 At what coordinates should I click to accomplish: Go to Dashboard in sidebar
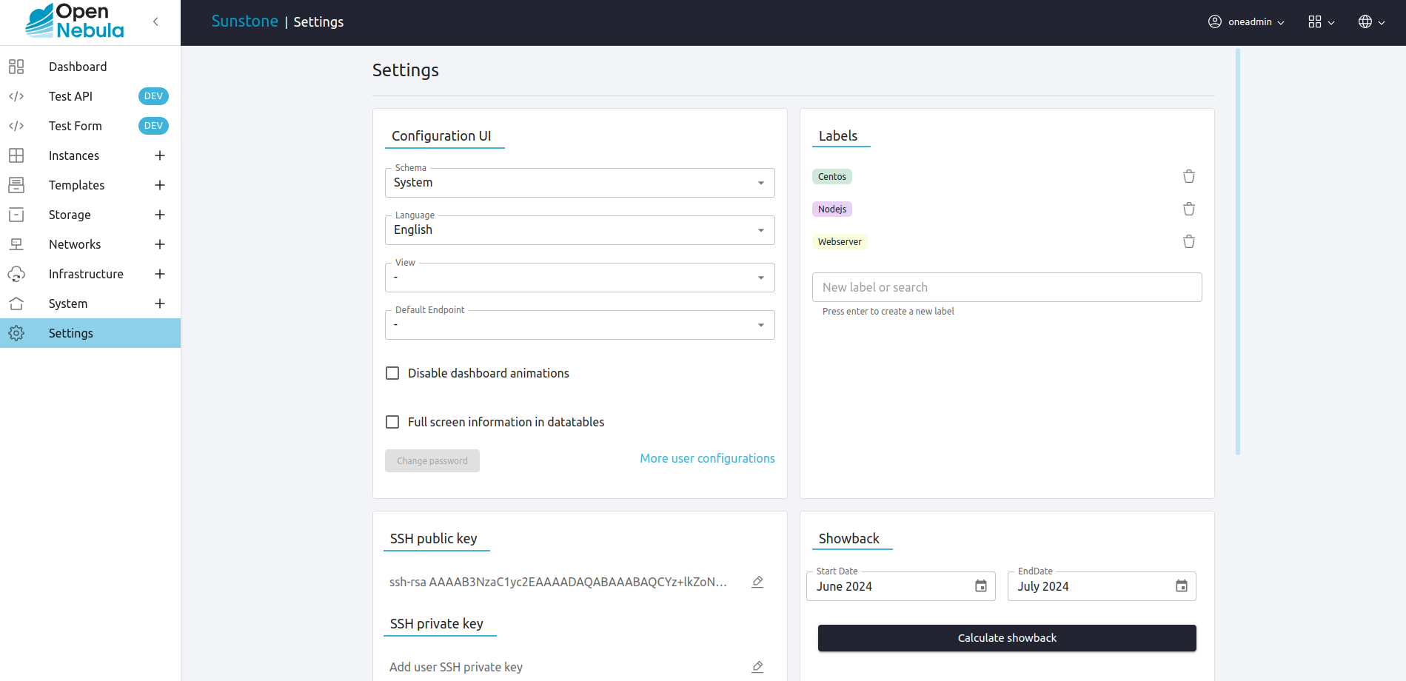click(x=90, y=67)
